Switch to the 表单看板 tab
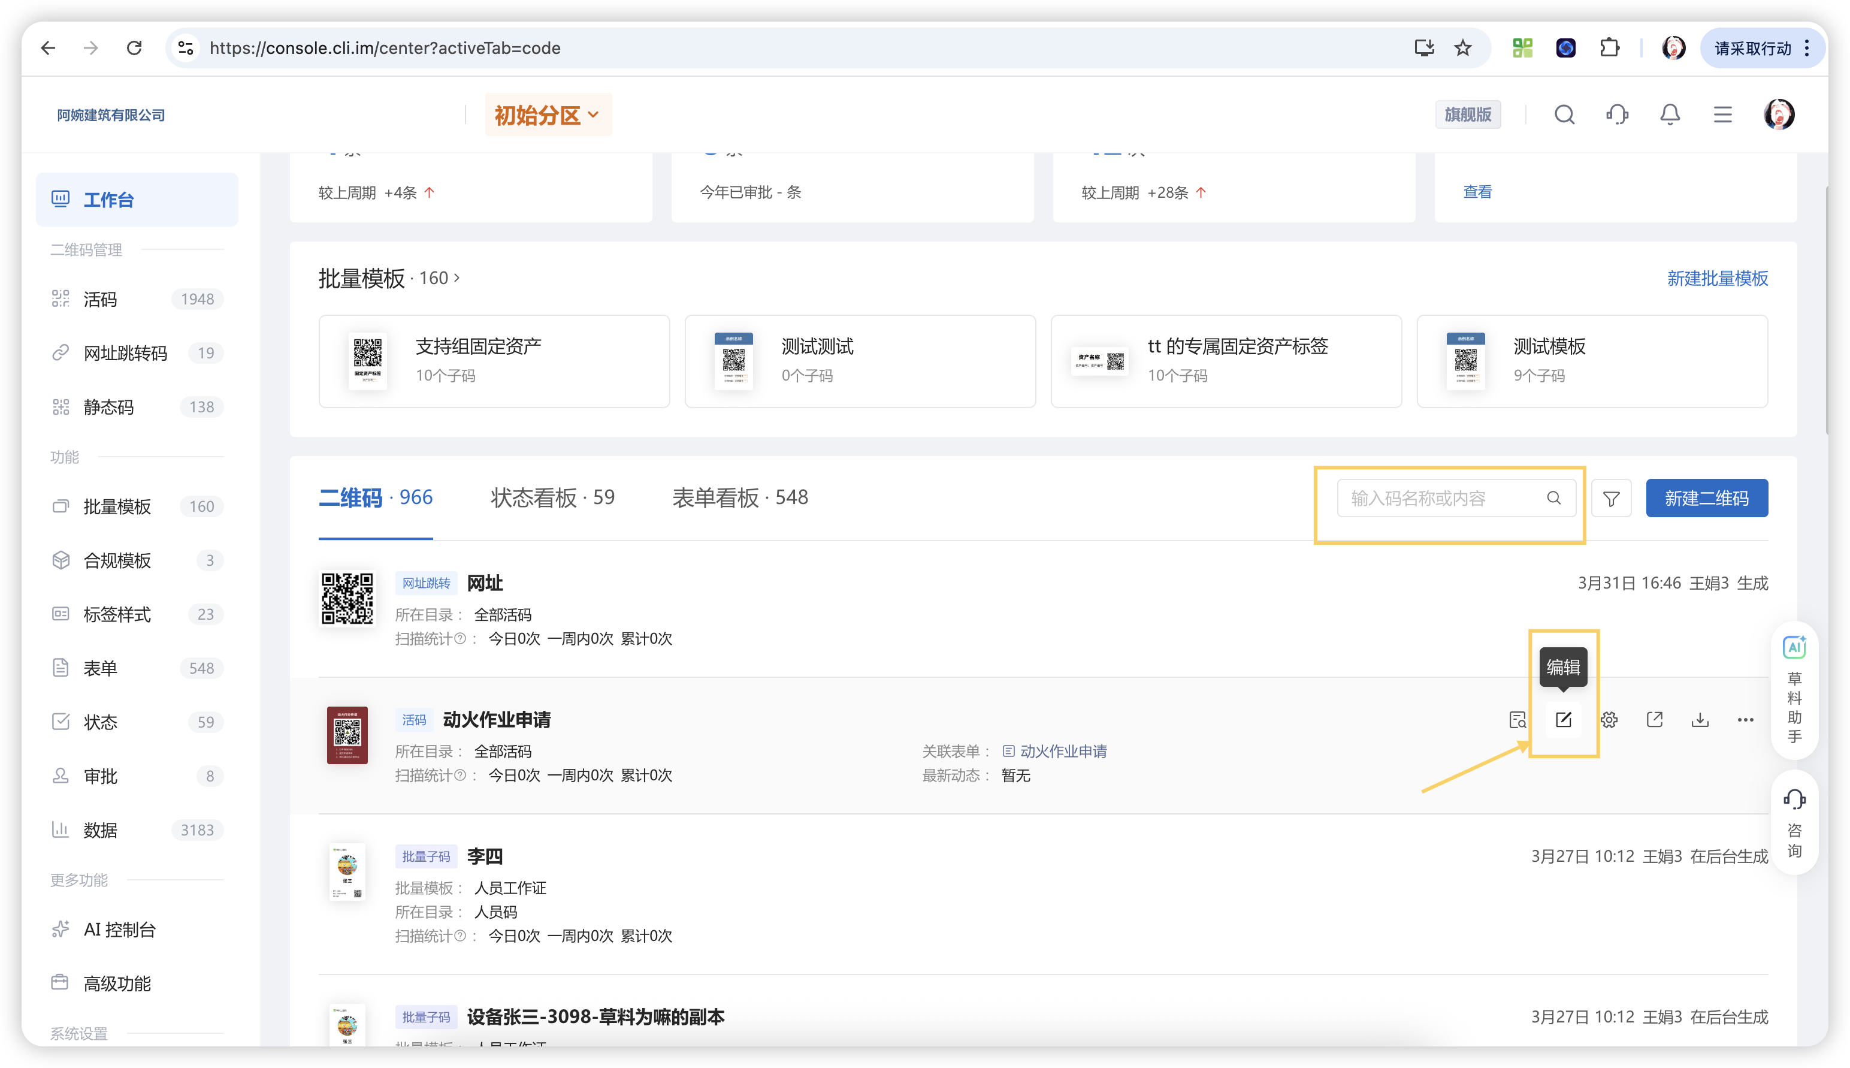 click(x=739, y=497)
